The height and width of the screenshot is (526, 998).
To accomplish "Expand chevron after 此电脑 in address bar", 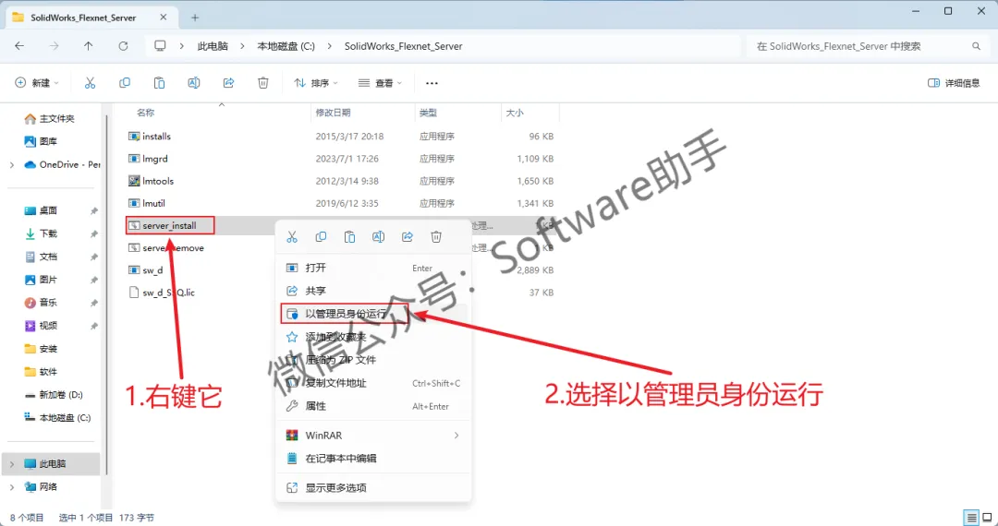I will pyautogui.click(x=242, y=46).
